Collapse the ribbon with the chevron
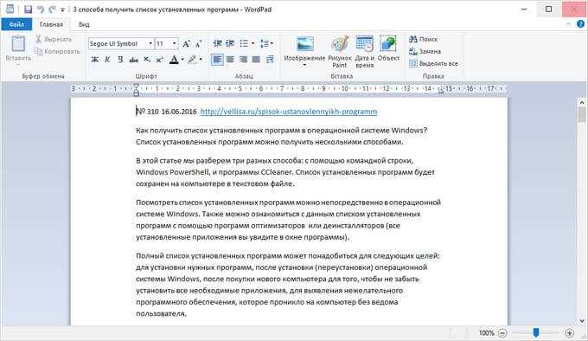Viewport: 588px width, 341px height. 568,24
